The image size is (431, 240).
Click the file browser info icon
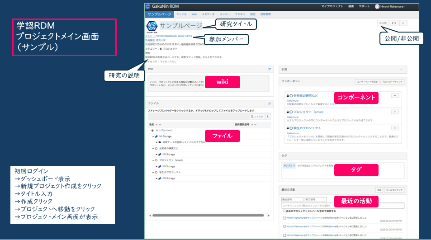(x=268, y=116)
